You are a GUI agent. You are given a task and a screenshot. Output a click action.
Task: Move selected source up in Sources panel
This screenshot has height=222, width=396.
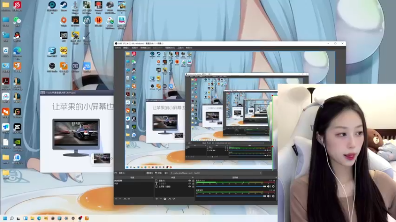coord(170,199)
